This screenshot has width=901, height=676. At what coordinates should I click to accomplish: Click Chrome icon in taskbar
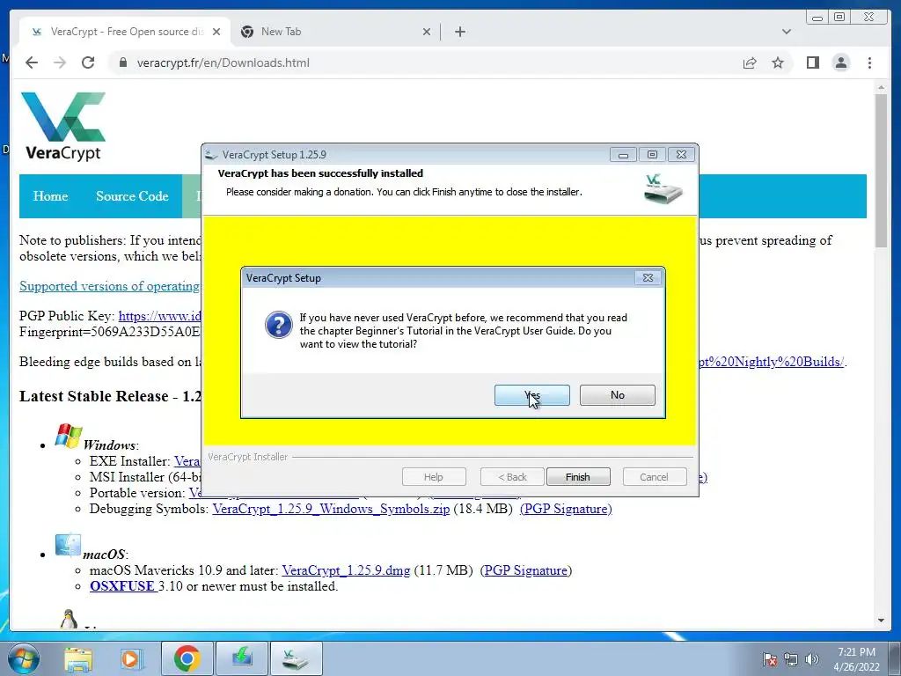[x=187, y=658]
